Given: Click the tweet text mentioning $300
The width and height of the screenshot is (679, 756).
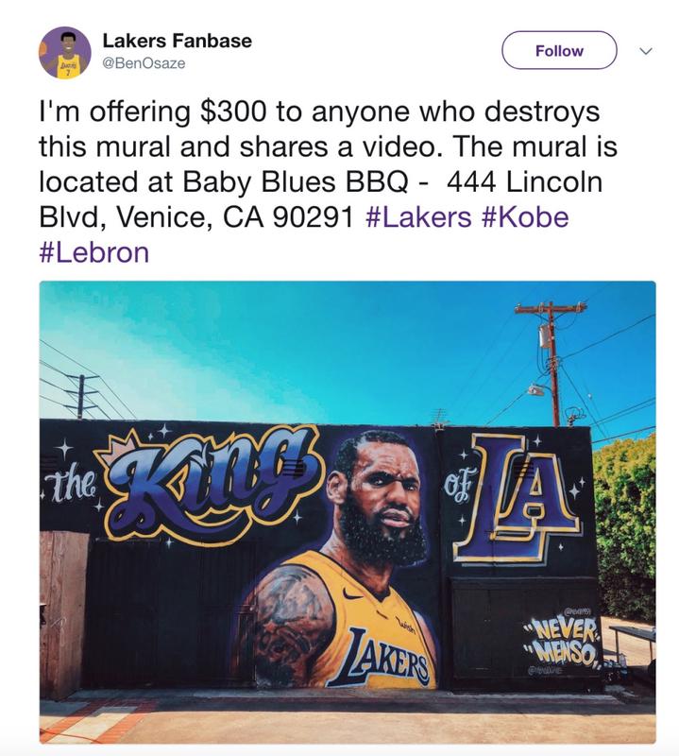Looking at the screenshot, I should click(328, 181).
